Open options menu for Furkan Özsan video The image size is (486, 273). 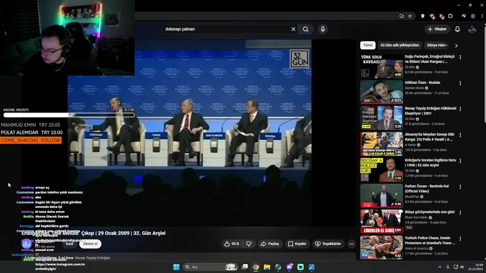pyautogui.click(x=460, y=187)
